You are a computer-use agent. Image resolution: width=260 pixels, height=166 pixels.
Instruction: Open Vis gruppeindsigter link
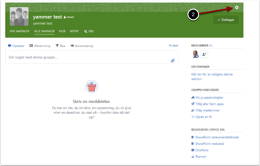(207, 98)
